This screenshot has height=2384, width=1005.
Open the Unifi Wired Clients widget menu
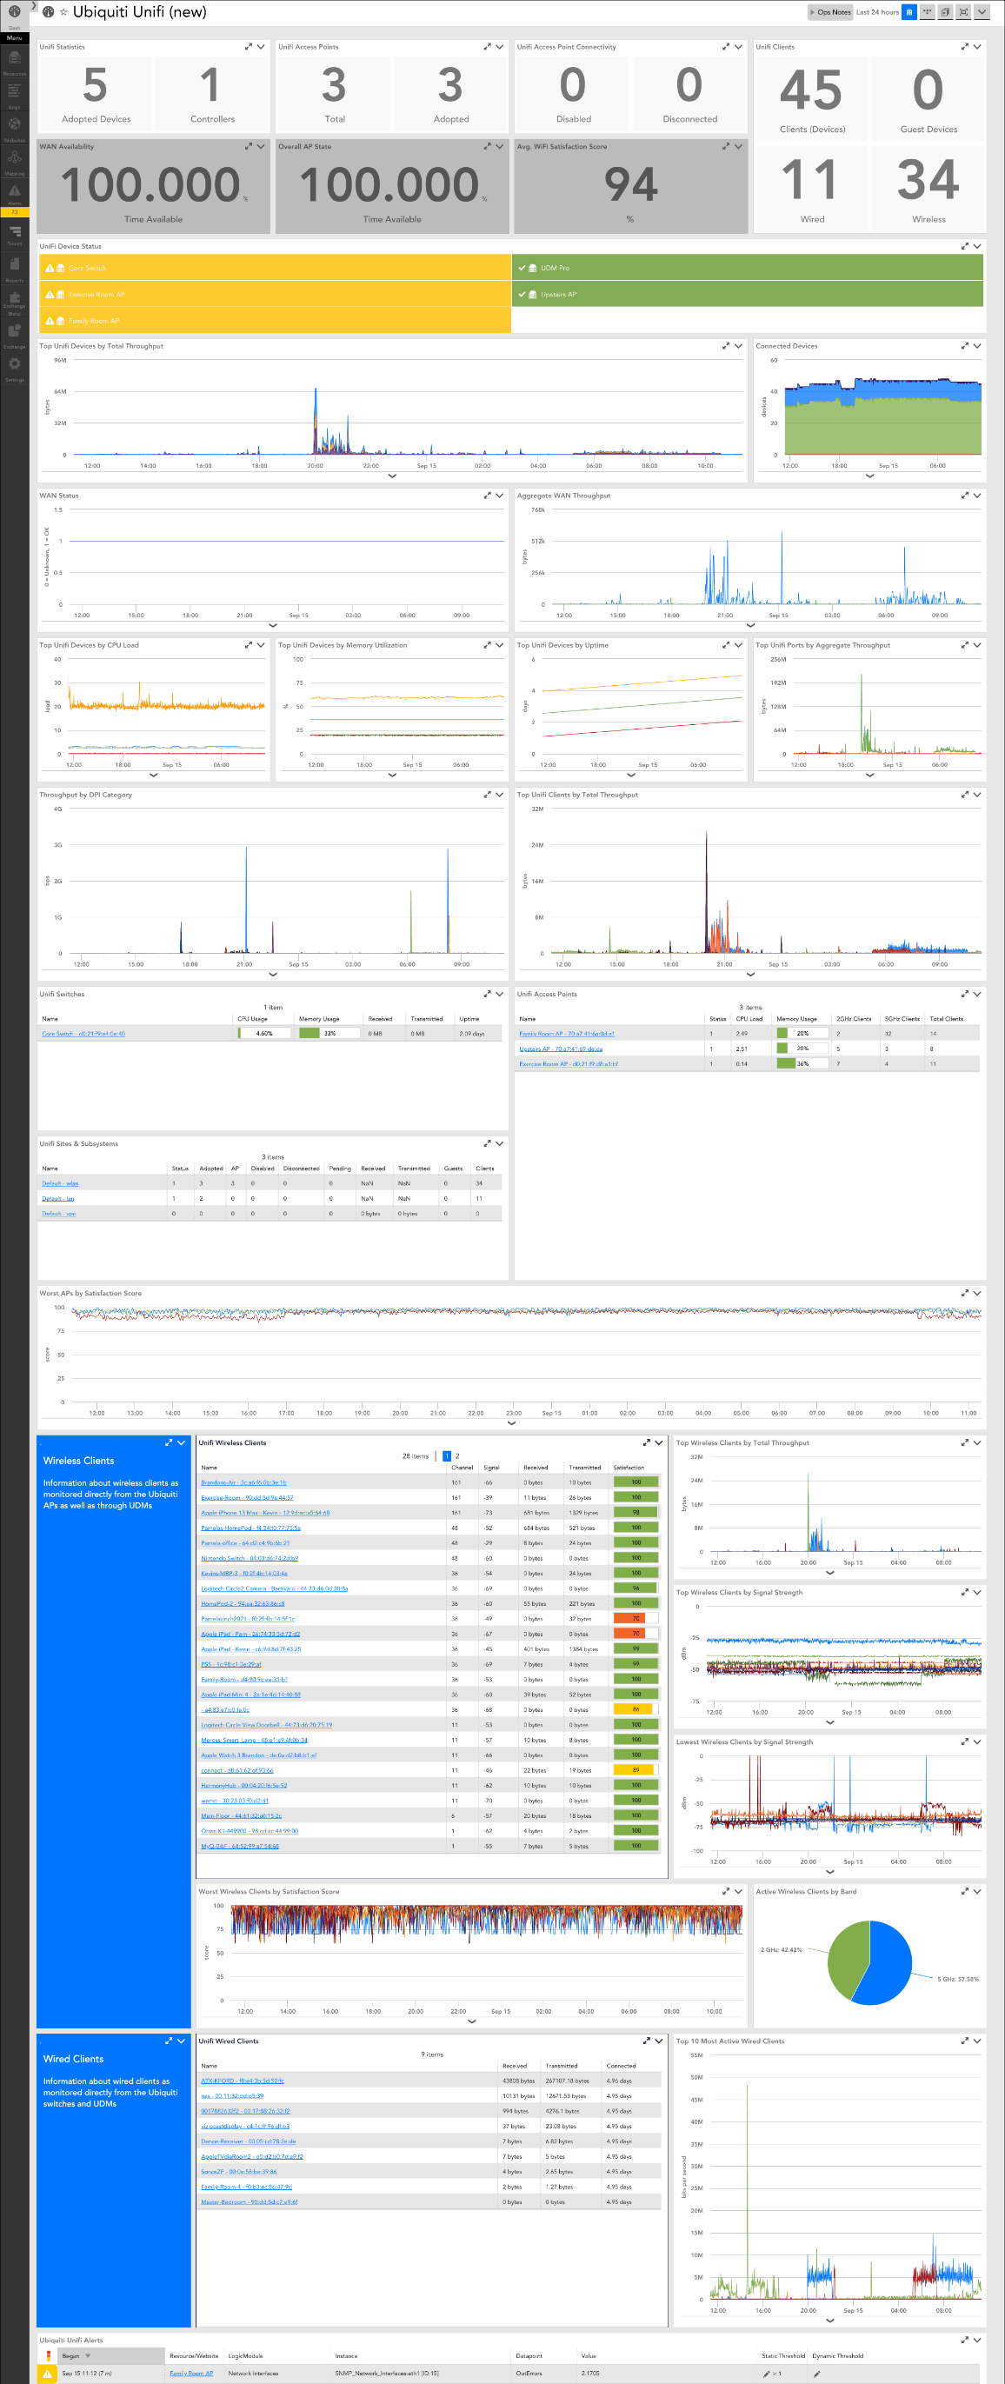[x=659, y=2041]
